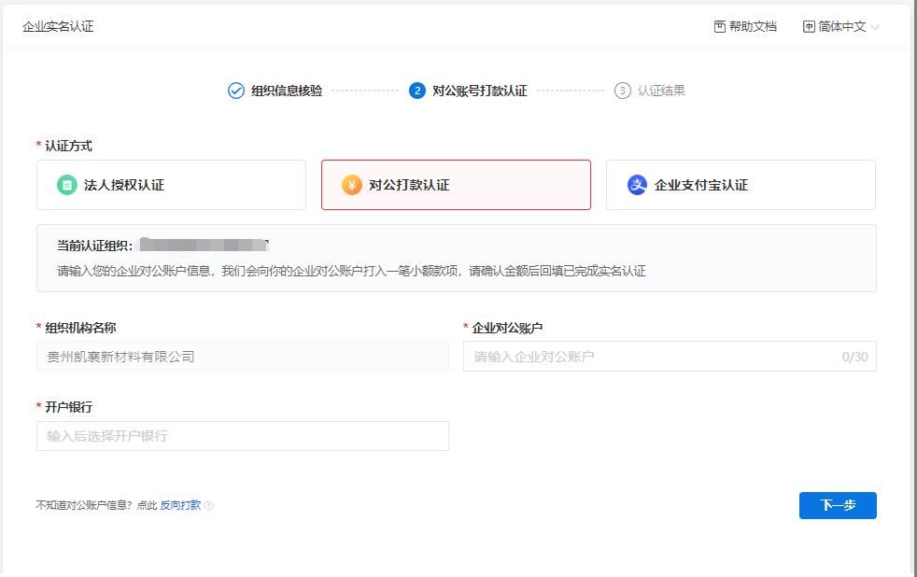Click the 企业实名认证 page title

click(58, 26)
